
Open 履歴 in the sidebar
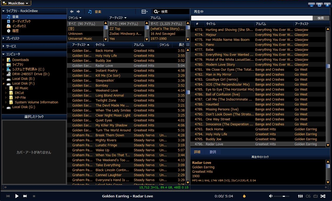(15, 31)
